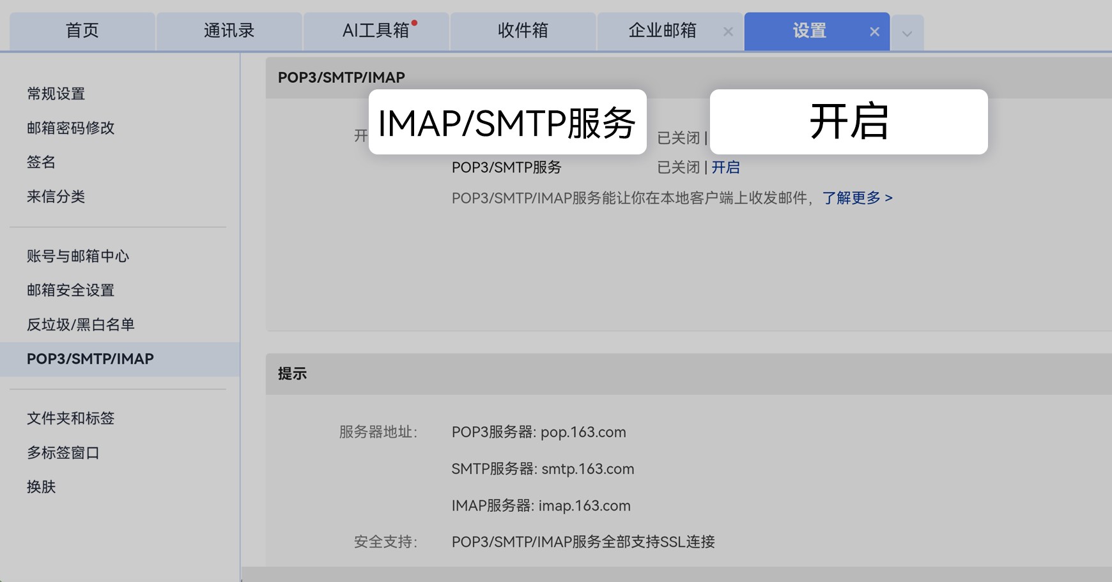This screenshot has height=582, width=1112.
Task: Open 邮箱密码修改 settings
Action: [x=71, y=128]
